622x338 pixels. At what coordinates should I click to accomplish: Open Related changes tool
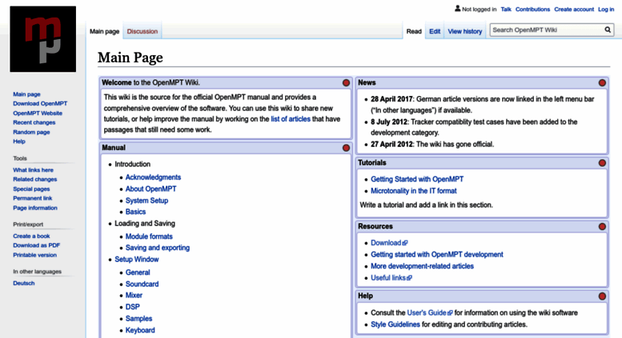(35, 179)
